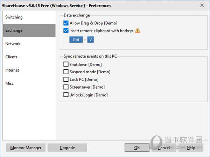
Task: Uncheck Allow Drag & Drop checkbox
Action: pos(66,23)
